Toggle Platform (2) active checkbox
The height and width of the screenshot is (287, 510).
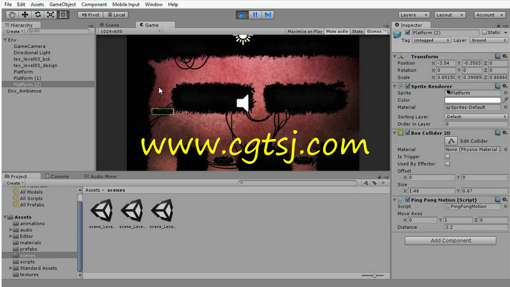(407, 33)
